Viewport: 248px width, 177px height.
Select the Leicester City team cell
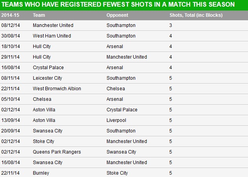point(47,78)
